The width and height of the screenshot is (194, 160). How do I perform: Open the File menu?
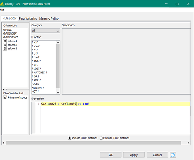pyautogui.click(x=2, y=10)
